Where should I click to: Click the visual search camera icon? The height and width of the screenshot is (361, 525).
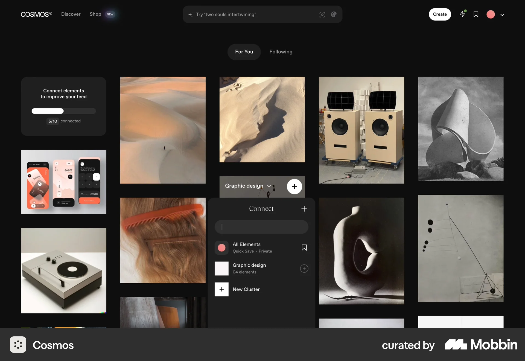322,14
